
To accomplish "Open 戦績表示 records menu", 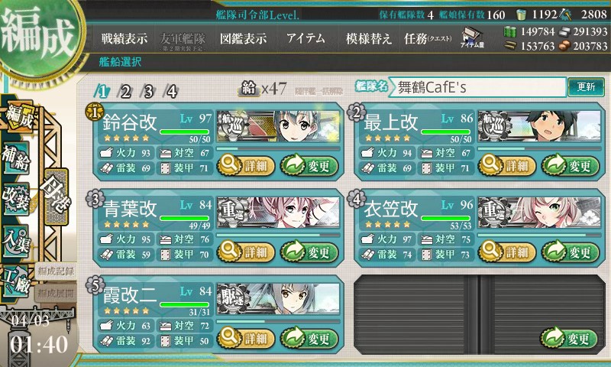I will (x=124, y=38).
